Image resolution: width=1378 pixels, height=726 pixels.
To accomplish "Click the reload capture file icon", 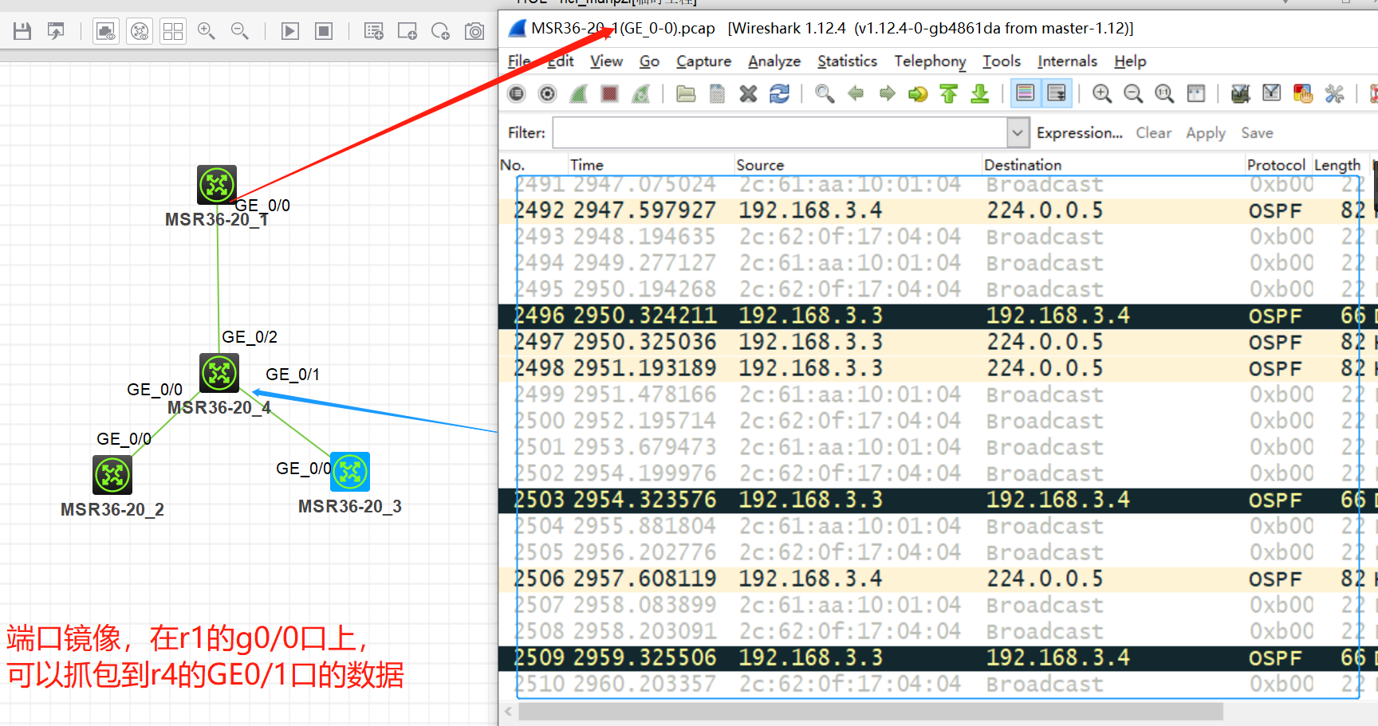I will click(779, 94).
